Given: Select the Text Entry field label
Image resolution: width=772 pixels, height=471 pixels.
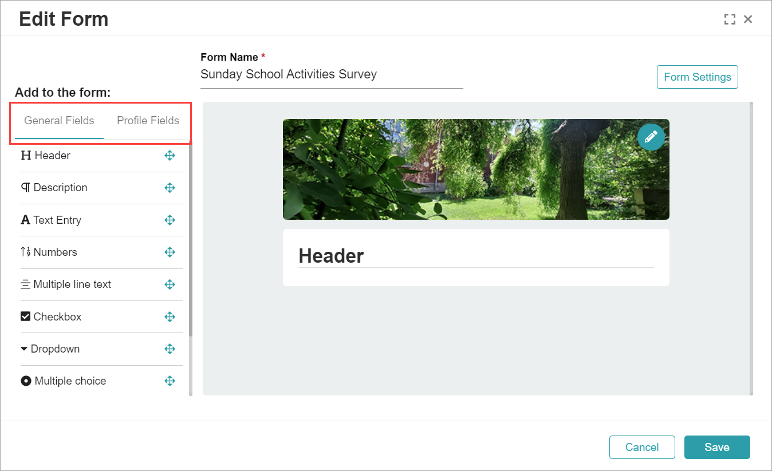Looking at the screenshot, I should (57, 220).
